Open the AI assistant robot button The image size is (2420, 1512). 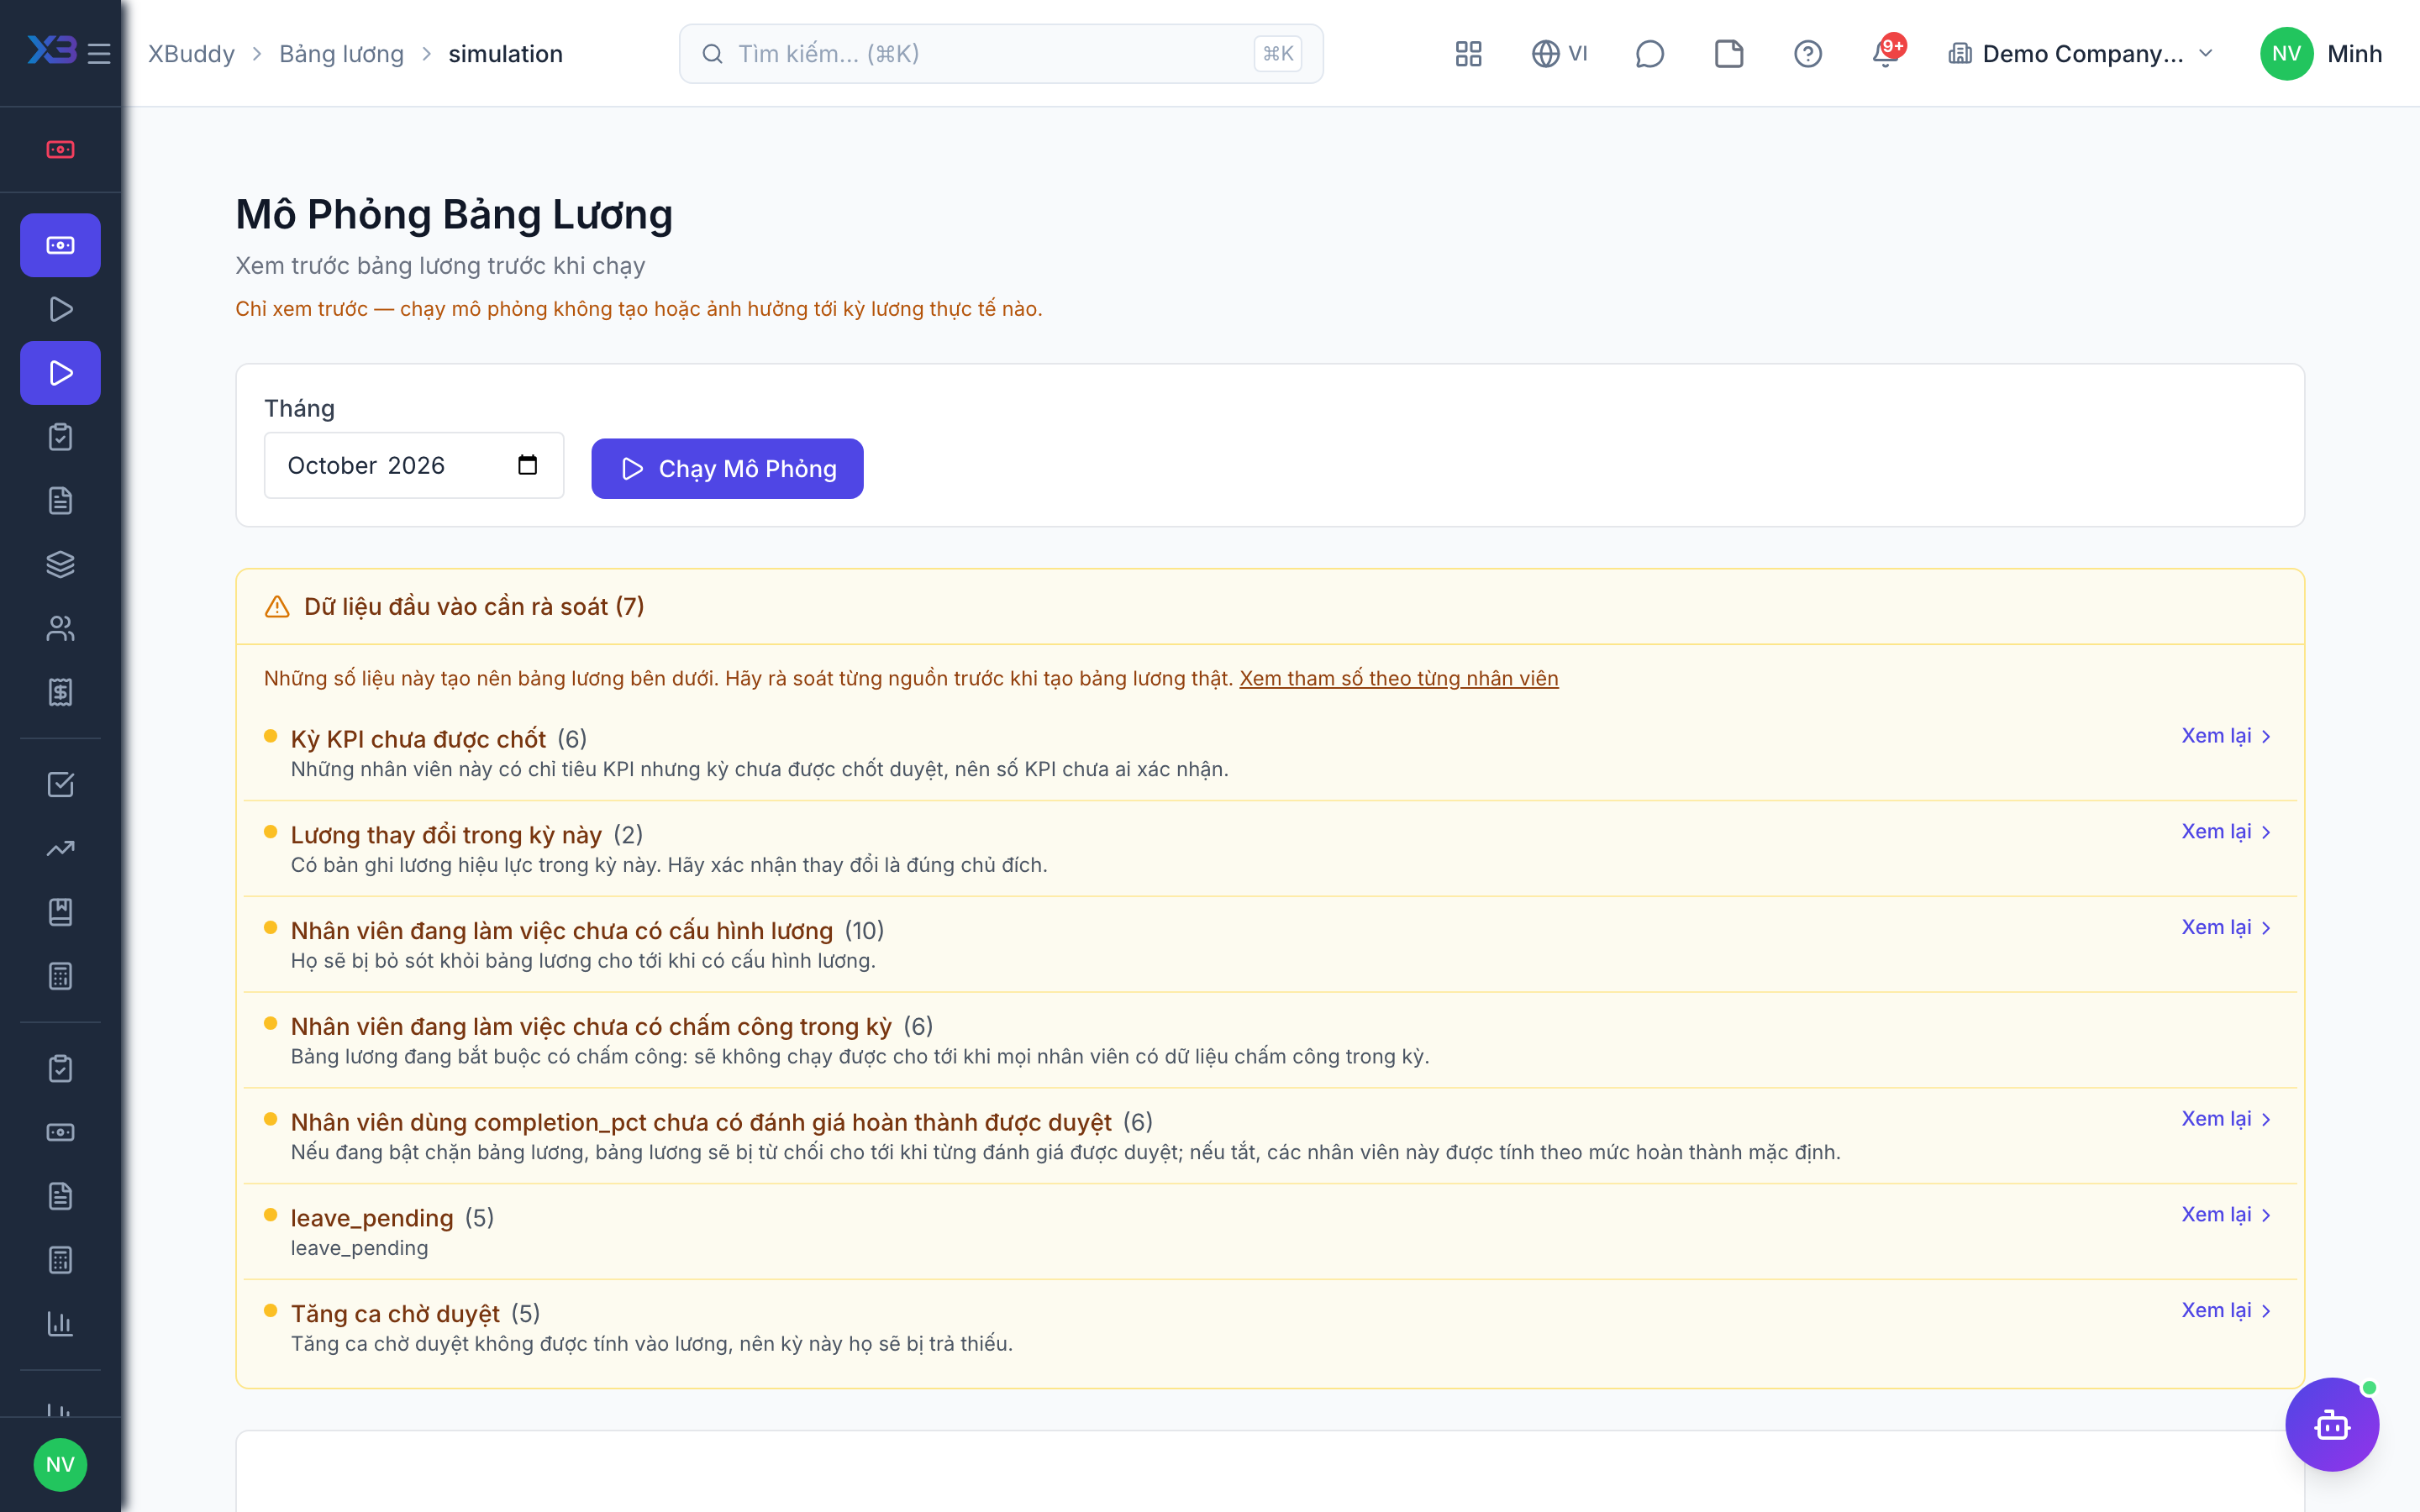click(2331, 1424)
